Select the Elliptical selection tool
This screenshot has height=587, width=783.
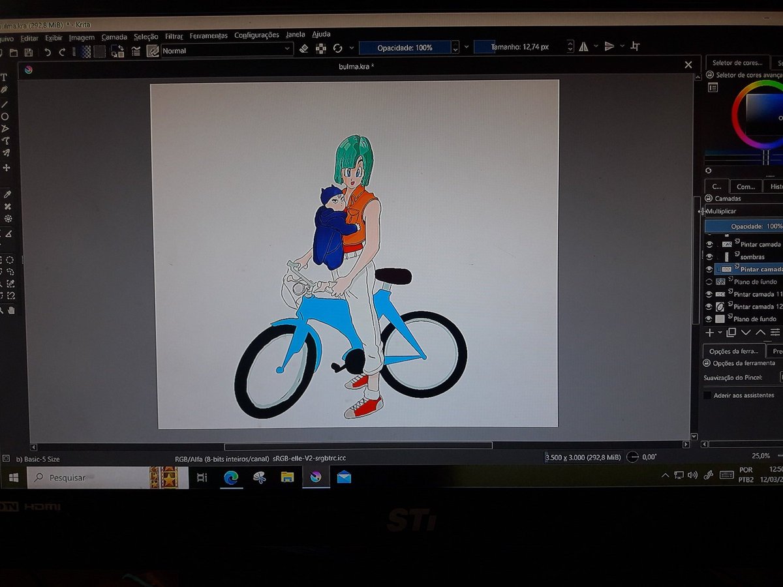pyautogui.click(x=10, y=260)
